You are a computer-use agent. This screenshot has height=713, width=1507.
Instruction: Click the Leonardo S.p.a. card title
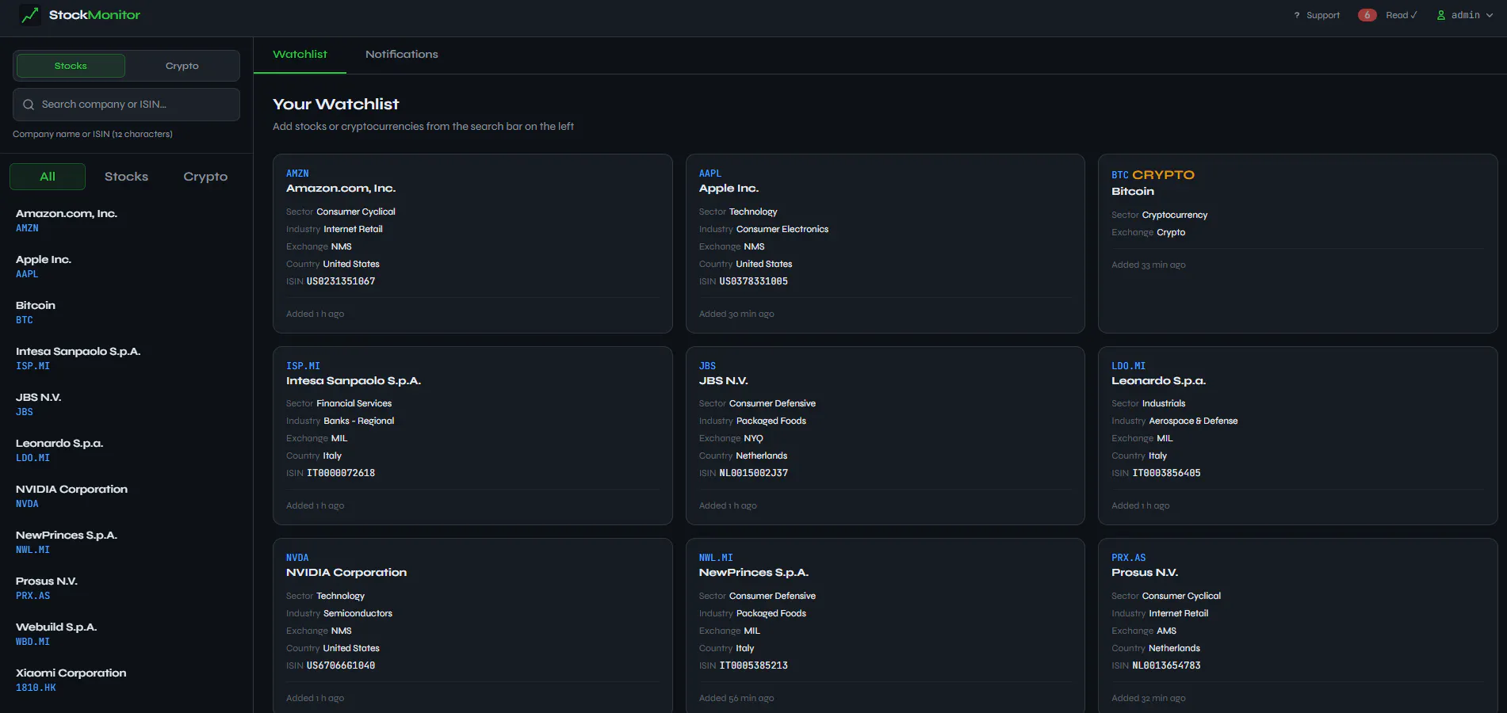click(1158, 381)
